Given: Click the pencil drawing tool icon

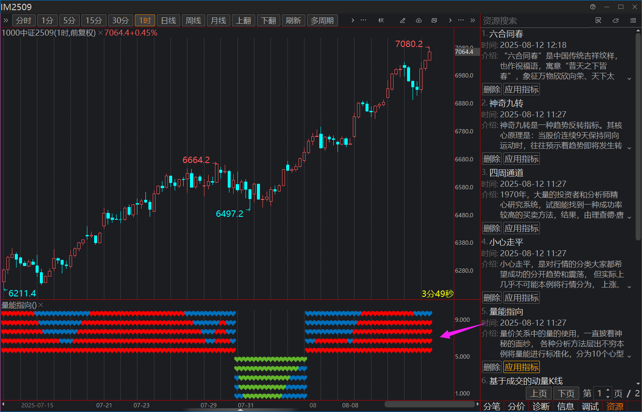Looking at the screenshot, I should 402,20.
